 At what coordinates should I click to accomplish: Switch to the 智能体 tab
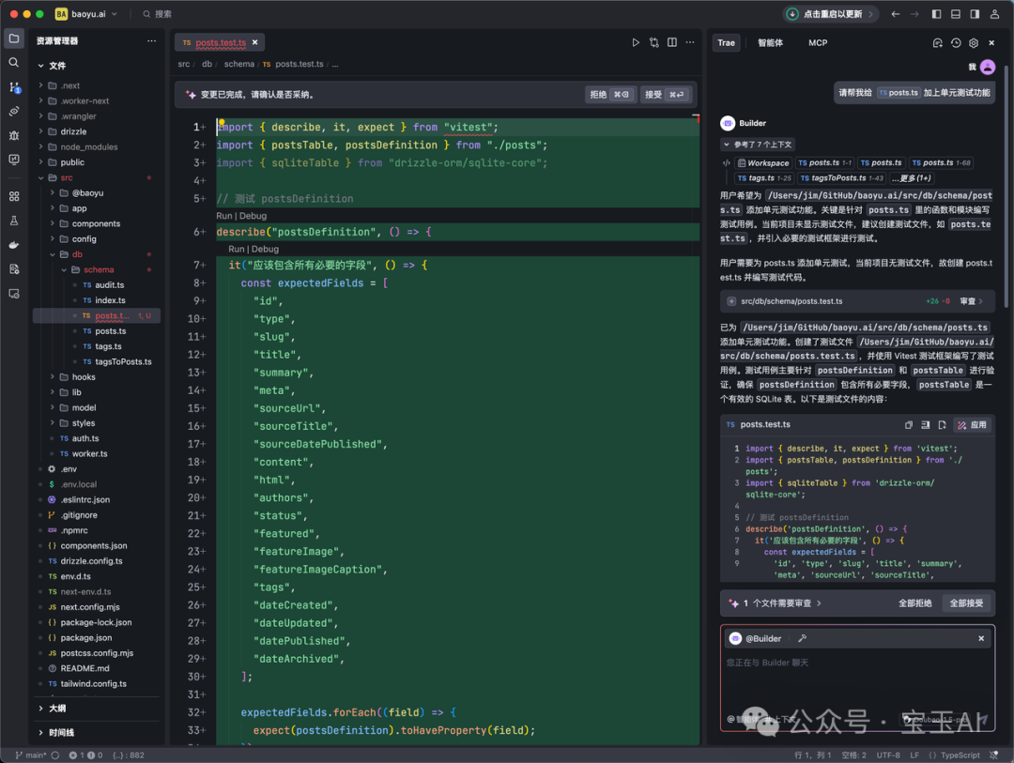tap(770, 42)
